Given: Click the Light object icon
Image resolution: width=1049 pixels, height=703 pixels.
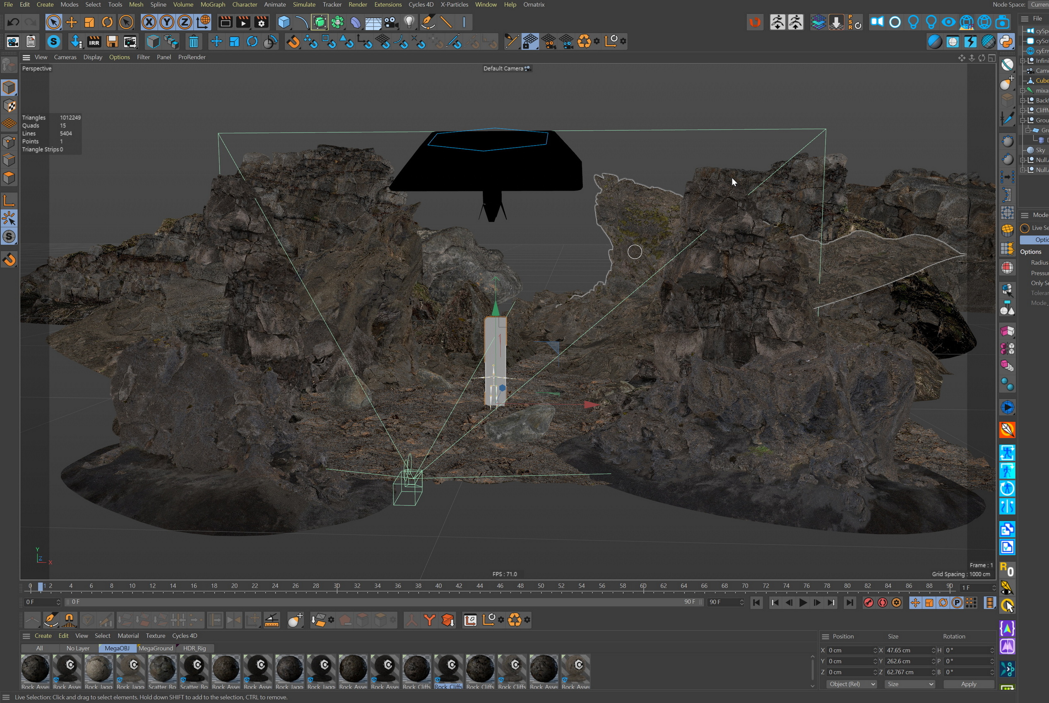Looking at the screenshot, I should (409, 22).
